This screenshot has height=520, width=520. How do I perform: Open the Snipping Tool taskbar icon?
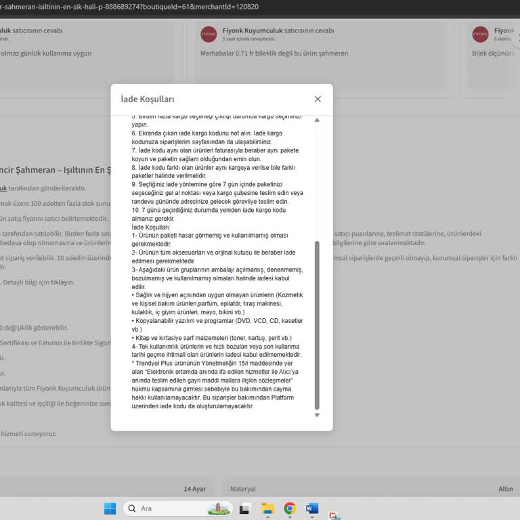(334, 516)
